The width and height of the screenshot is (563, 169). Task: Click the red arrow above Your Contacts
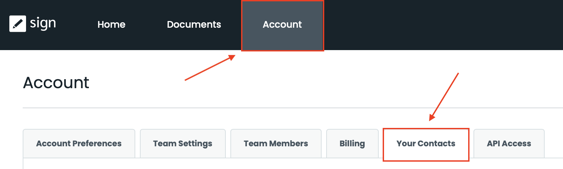(x=444, y=97)
